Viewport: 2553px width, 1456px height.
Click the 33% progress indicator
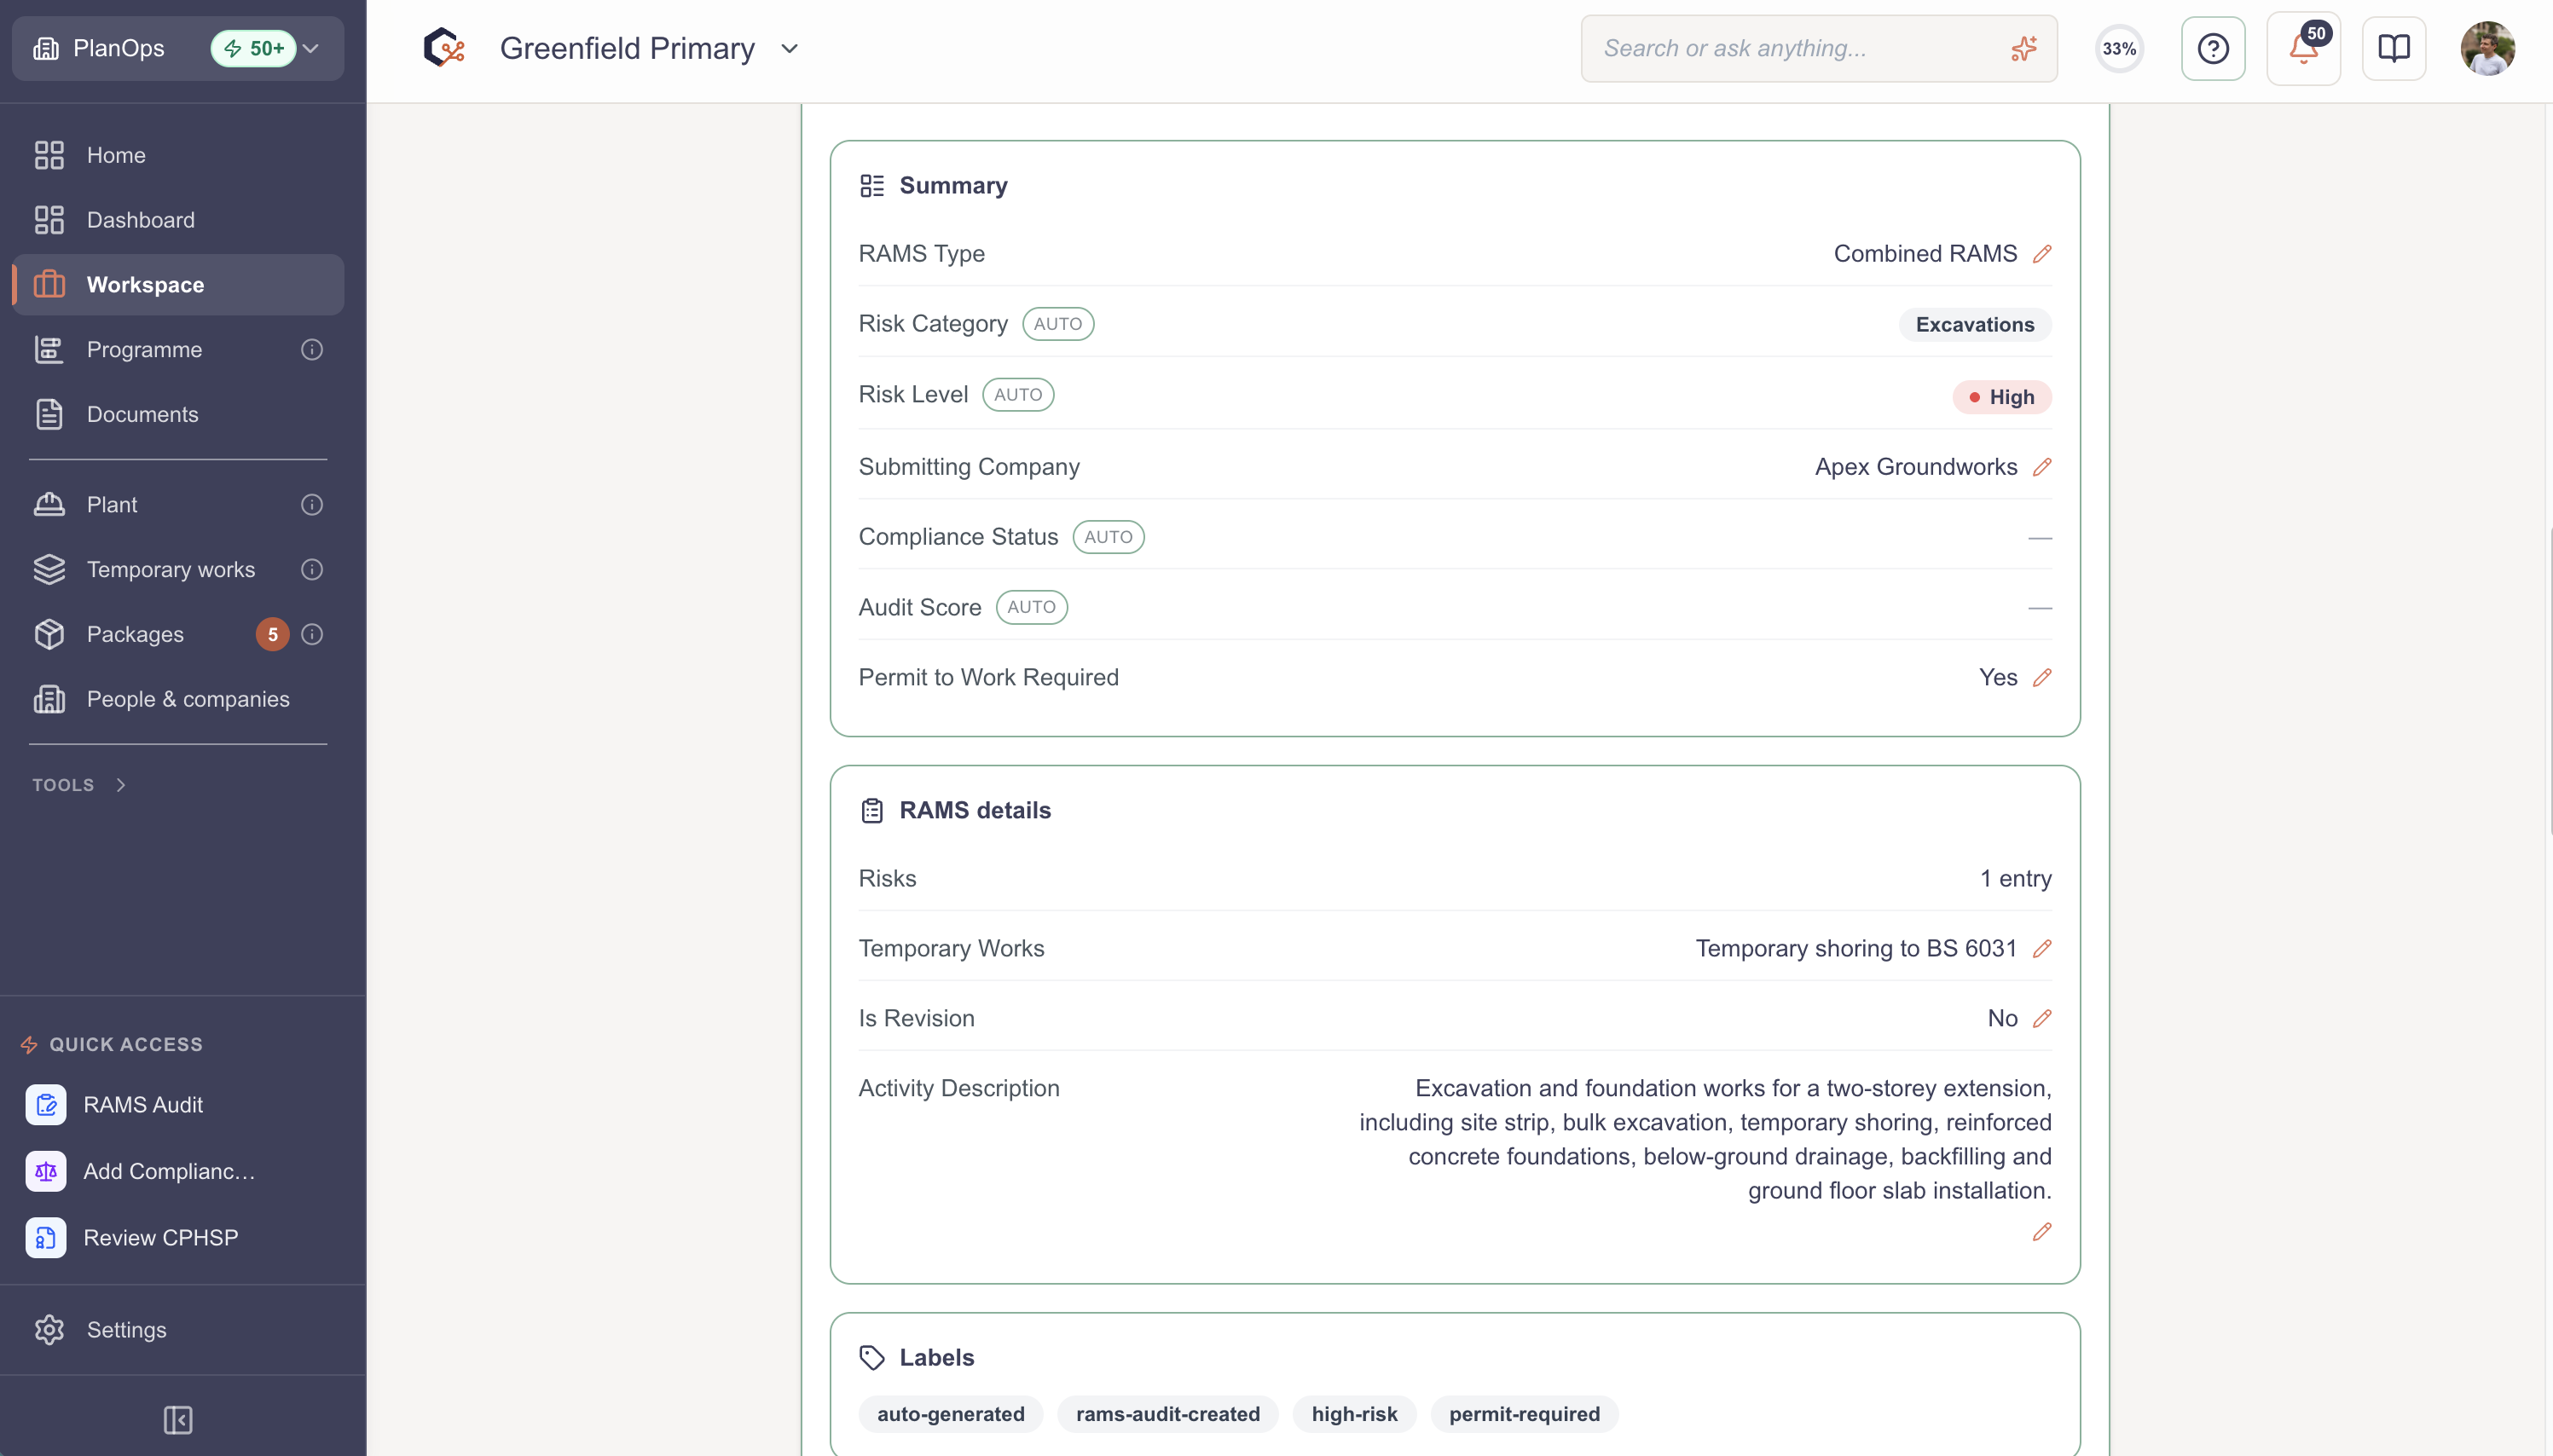pyautogui.click(x=2119, y=48)
